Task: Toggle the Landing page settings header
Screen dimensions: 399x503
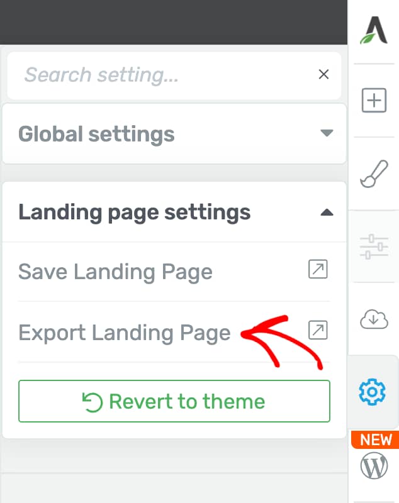Action: (x=174, y=212)
